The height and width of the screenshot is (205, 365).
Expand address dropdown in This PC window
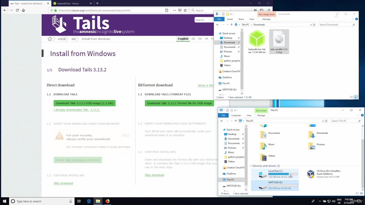click(323, 121)
